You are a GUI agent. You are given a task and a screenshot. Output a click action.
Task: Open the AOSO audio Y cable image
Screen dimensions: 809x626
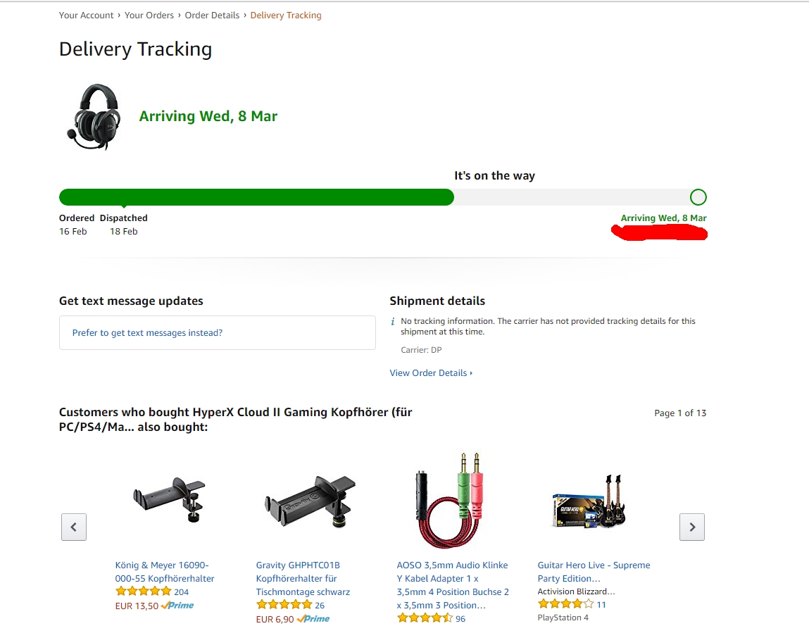451,500
